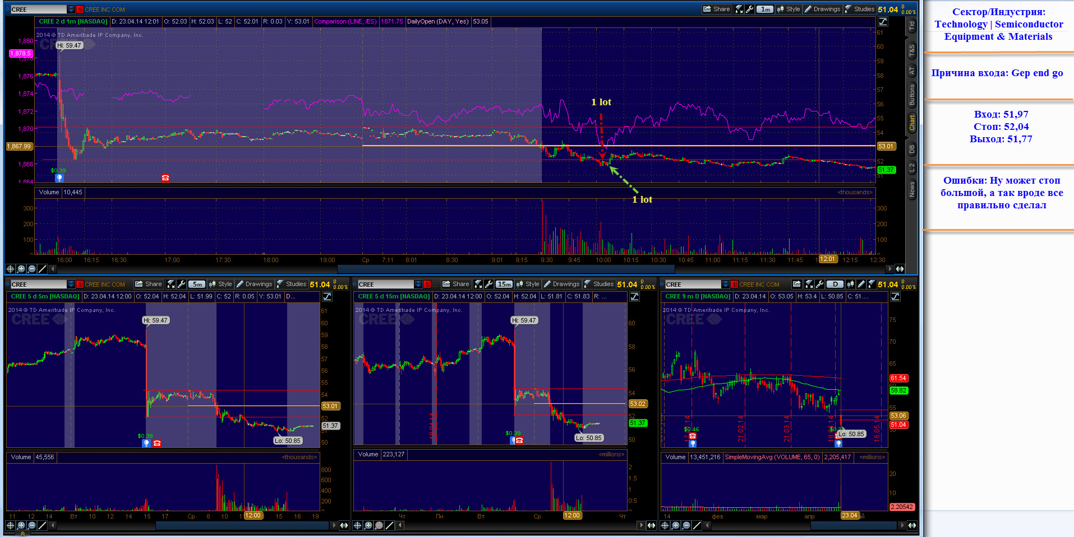
Task: Select crosshair tool in daily chart
Action: [665, 525]
